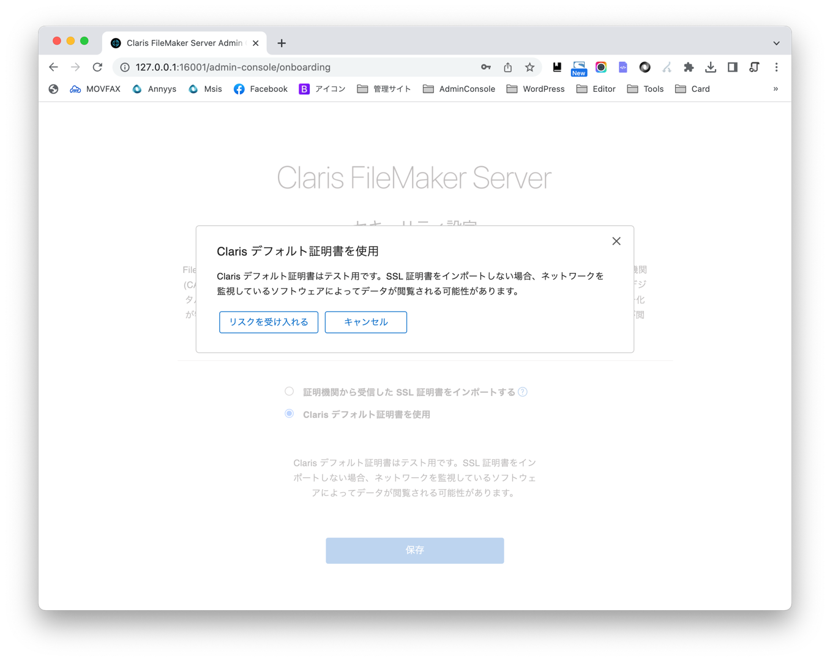Expand the Card bookmark folder

(693, 89)
